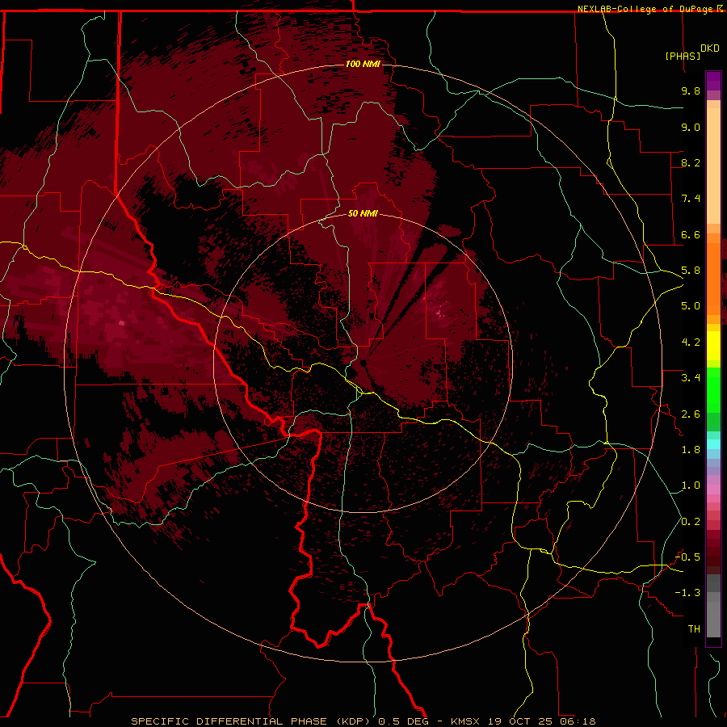Click the 5.8 scale value
Screen dimensions: 727x727
691,271
